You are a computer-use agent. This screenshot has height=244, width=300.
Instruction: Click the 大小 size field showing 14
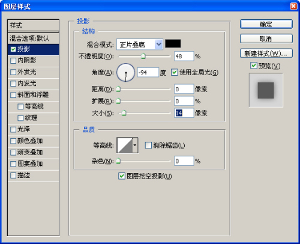pyautogui.click(x=184, y=113)
